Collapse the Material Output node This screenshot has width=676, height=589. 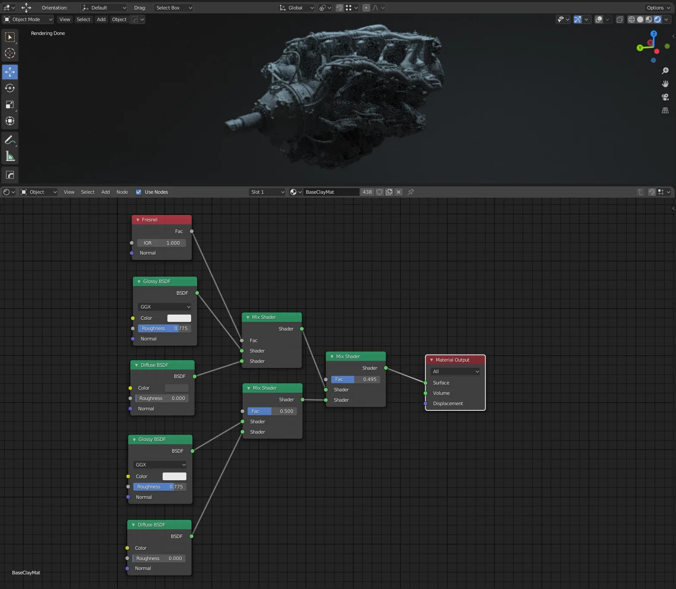(431, 360)
